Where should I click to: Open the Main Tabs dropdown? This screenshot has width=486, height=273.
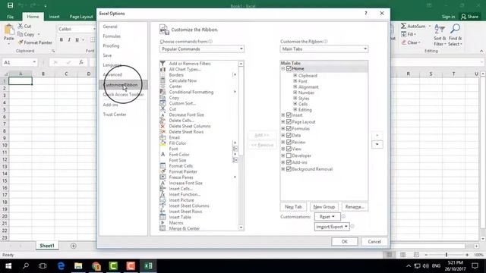pos(324,49)
